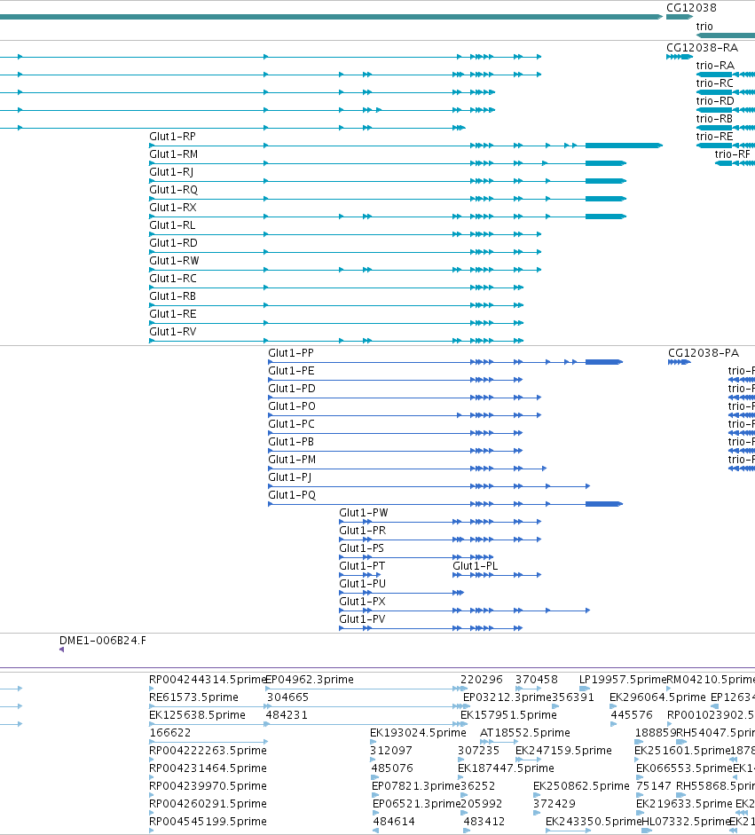This screenshot has height=835, width=755.
Task: Select the EK250862.5prime EST label
Action: [x=581, y=786]
